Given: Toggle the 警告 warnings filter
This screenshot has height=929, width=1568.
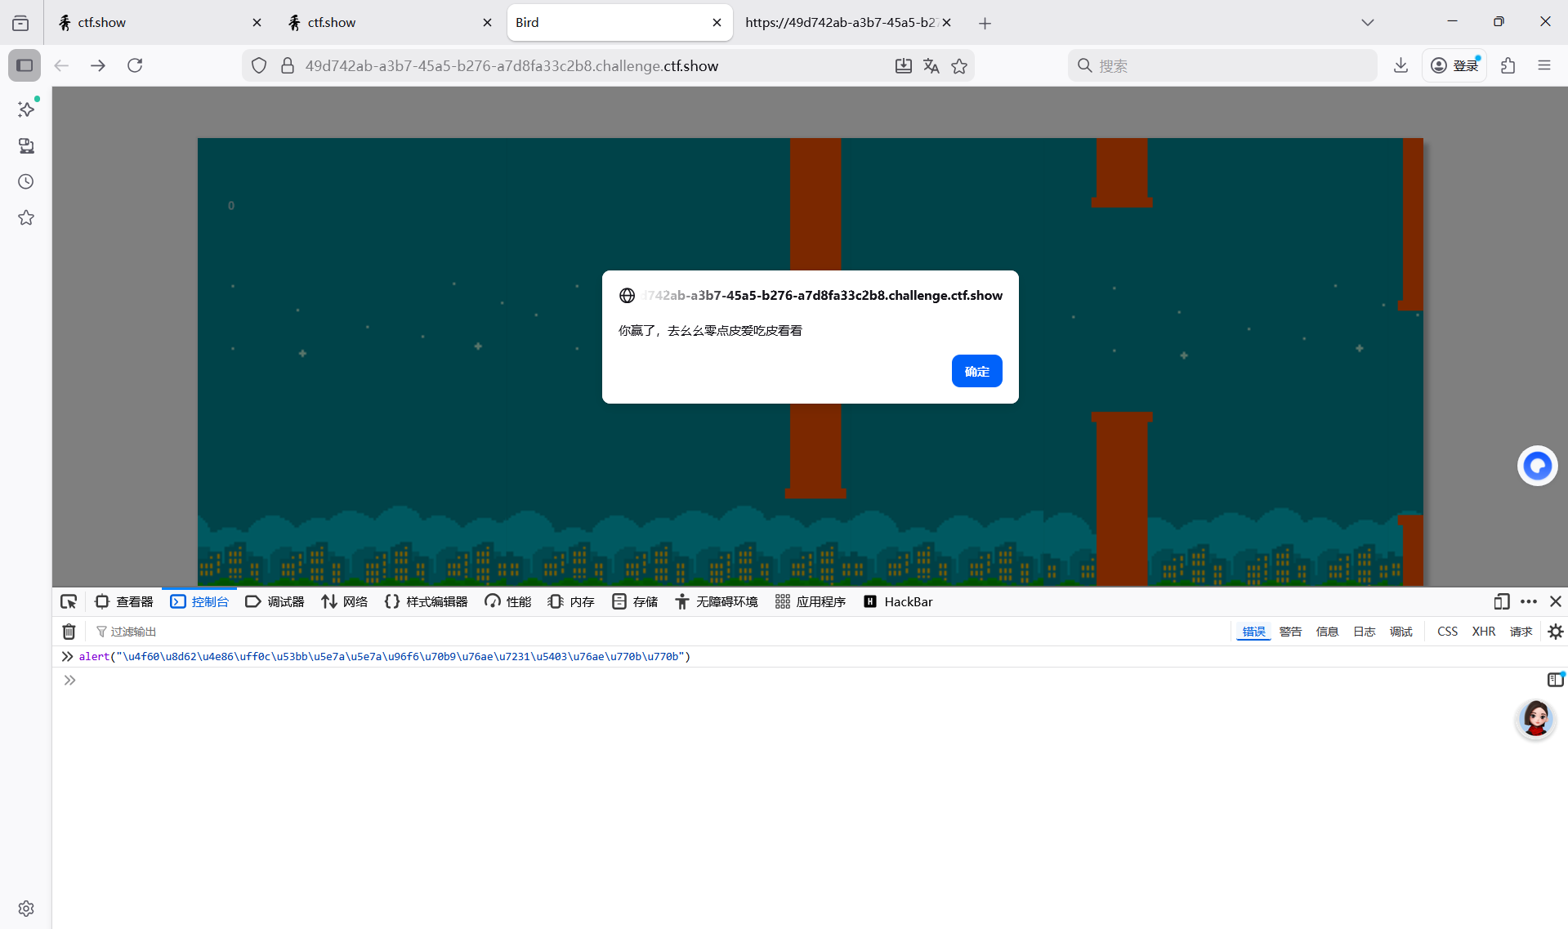Looking at the screenshot, I should pyautogui.click(x=1290, y=632).
